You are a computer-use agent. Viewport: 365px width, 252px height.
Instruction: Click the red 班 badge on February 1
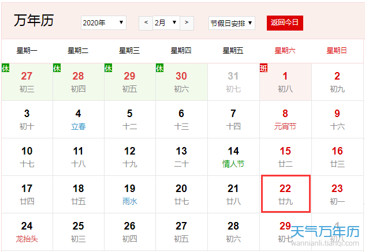pyautogui.click(x=263, y=68)
